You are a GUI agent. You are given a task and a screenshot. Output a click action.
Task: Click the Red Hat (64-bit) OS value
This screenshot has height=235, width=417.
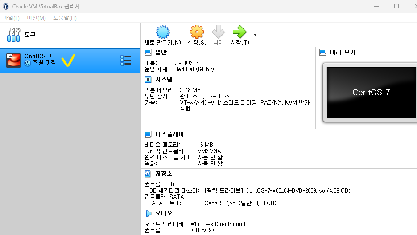[194, 69]
